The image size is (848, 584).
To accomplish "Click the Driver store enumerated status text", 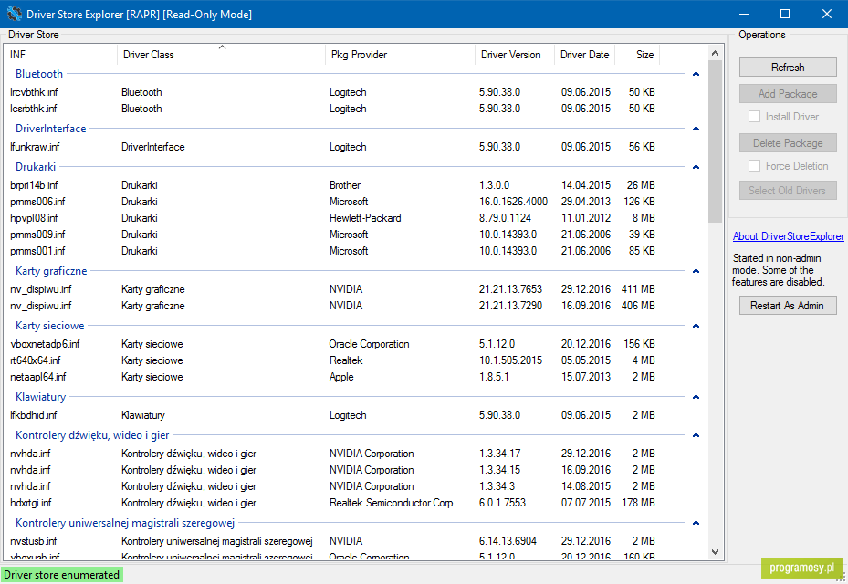I will coord(62,574).
